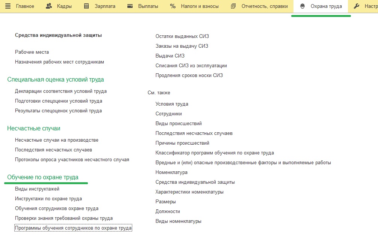The image size is (378, 236).
Task: Open Программы обучения сотрудников по охране труда
Action: (x=73, y=228)
